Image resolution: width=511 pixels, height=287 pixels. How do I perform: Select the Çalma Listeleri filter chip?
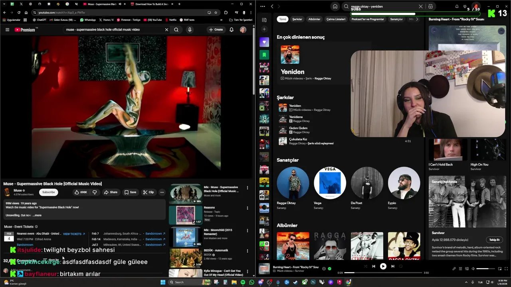(336, 19)
